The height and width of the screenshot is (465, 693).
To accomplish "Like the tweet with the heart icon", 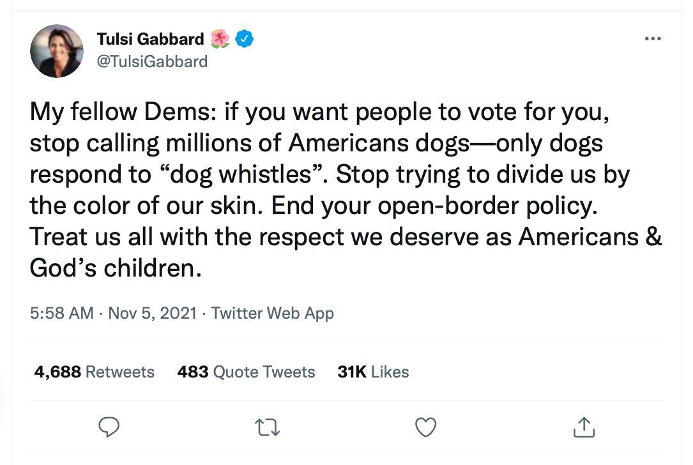I will [426, 427].
